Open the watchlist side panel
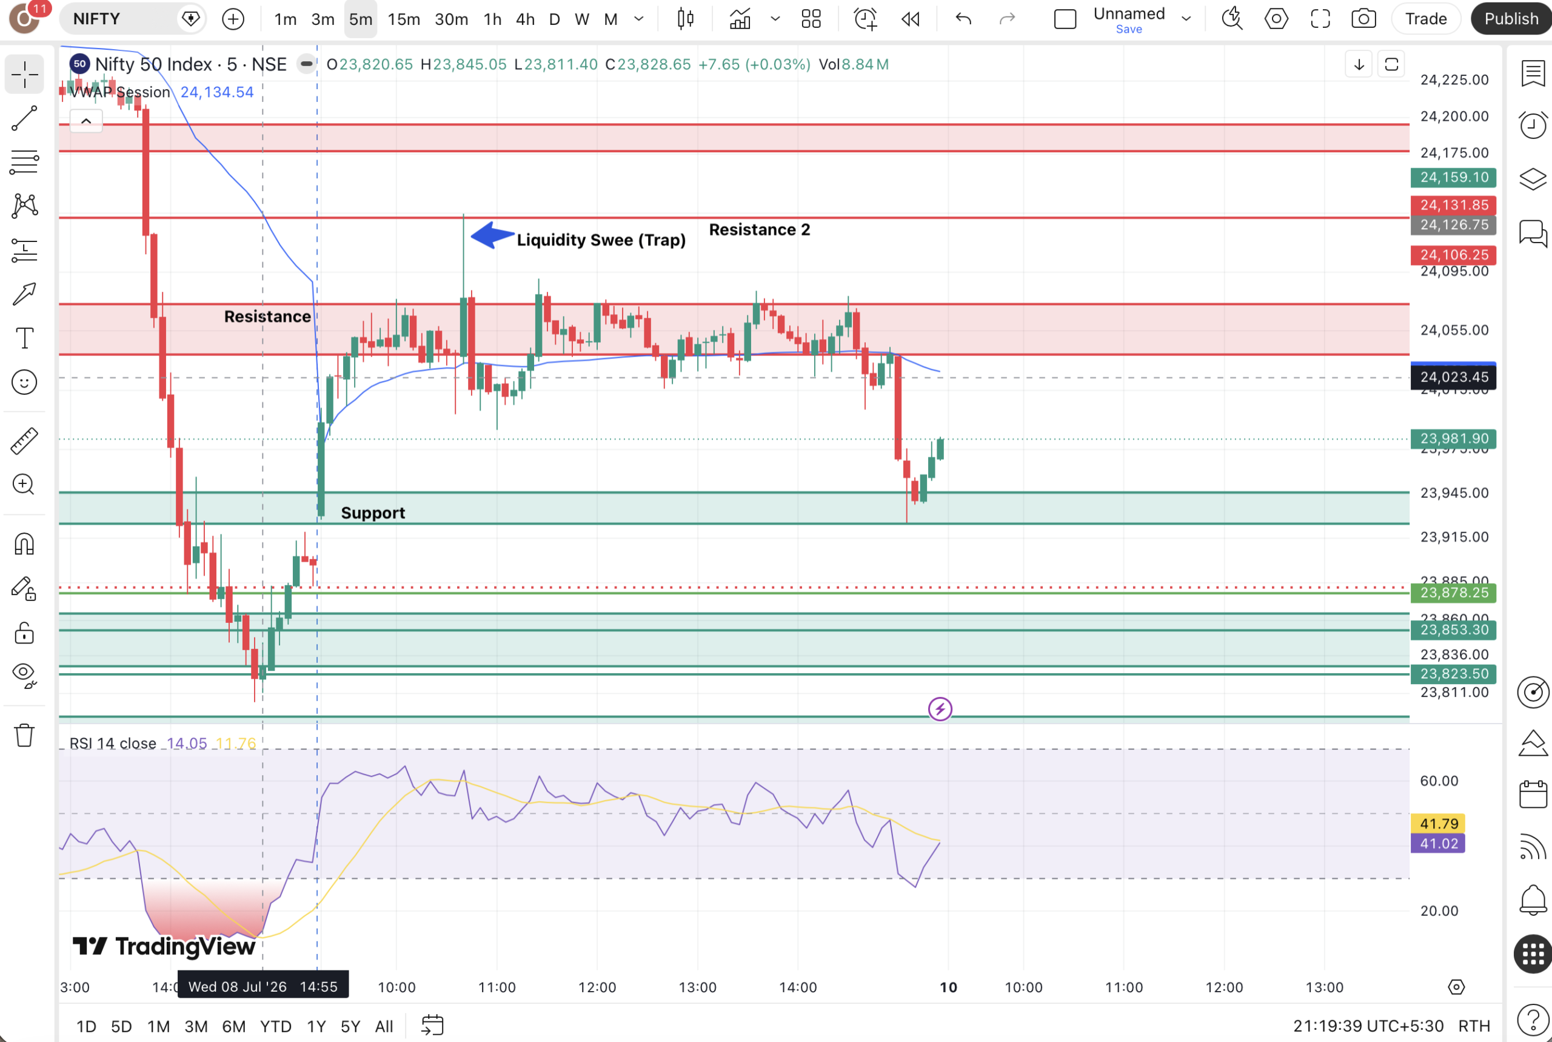 (x=1533, y=73)
